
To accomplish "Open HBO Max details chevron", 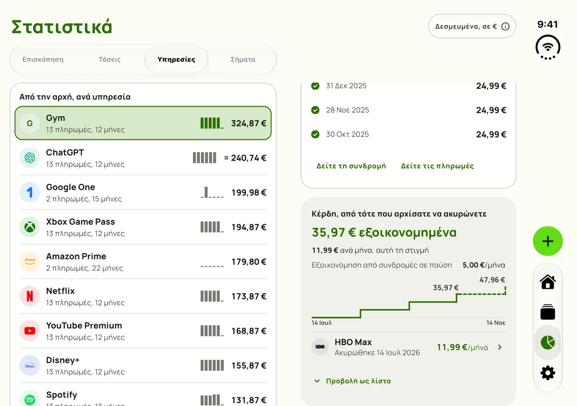I will click(499, 347).
